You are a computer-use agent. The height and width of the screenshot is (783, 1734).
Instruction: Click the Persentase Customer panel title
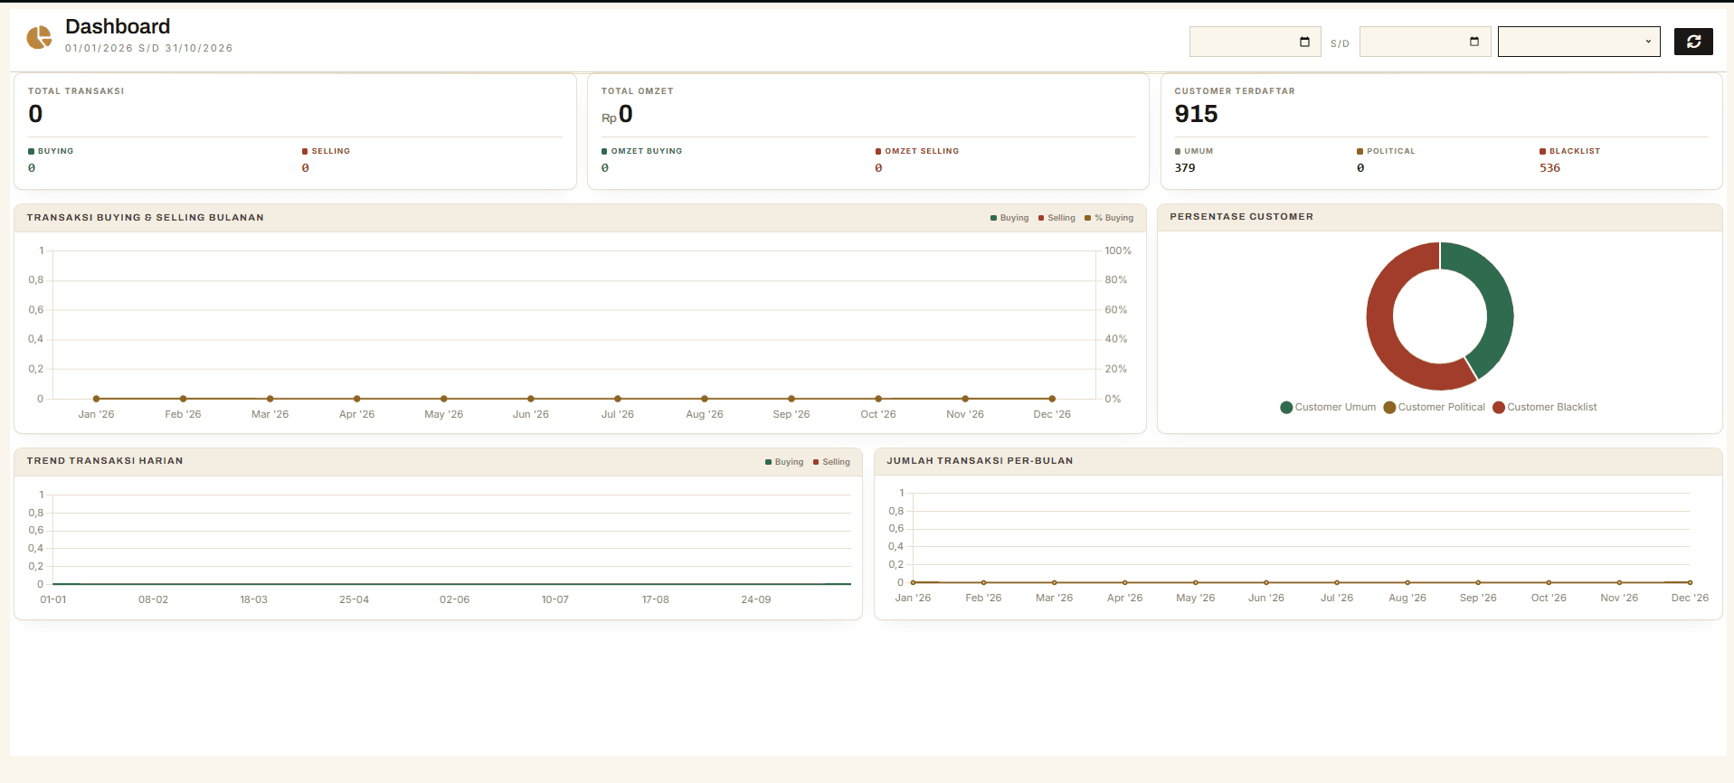[x=1241, y=217]
